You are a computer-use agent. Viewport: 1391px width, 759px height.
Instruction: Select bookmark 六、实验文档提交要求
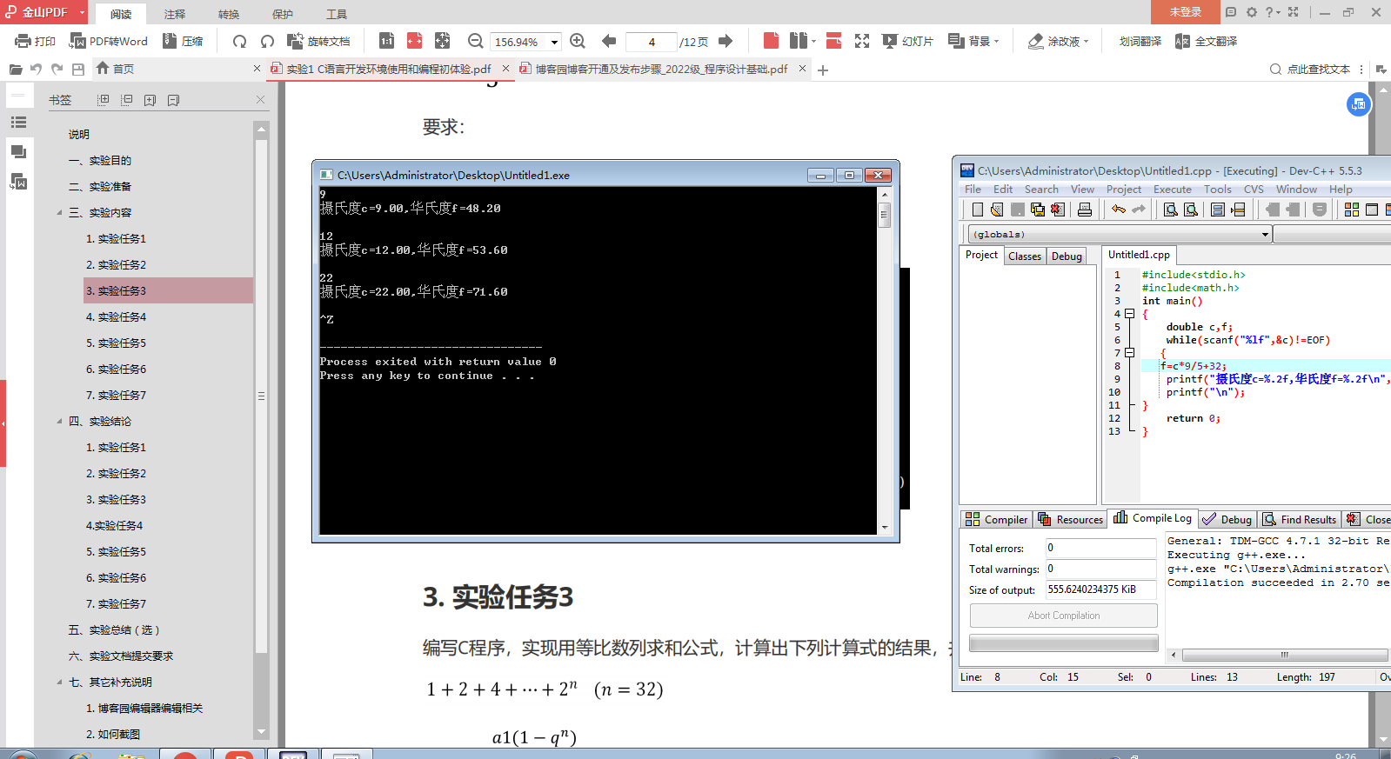coord(121,656)
